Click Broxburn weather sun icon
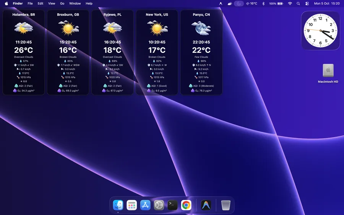Screen dimensions: 344x215 pyautogui.click(x=68, y=28)
